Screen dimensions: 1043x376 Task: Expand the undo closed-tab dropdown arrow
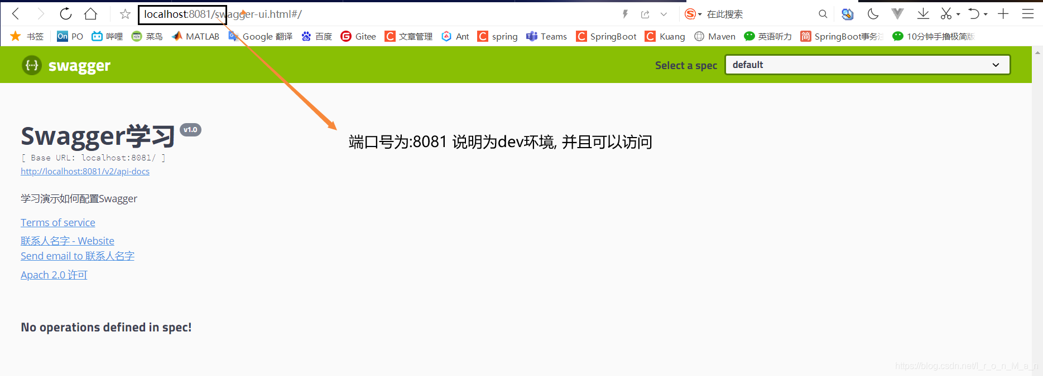pos(986,14)
